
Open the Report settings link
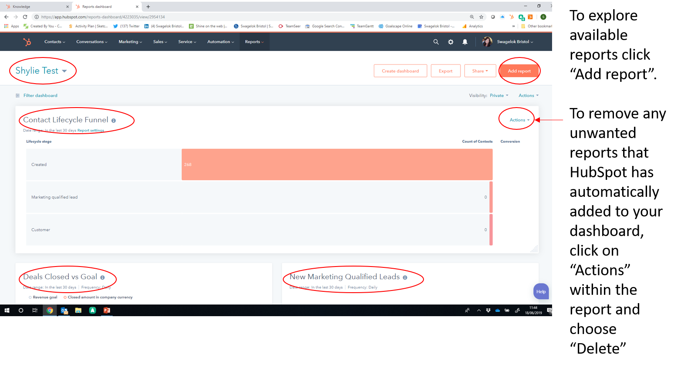coord(91,130)
